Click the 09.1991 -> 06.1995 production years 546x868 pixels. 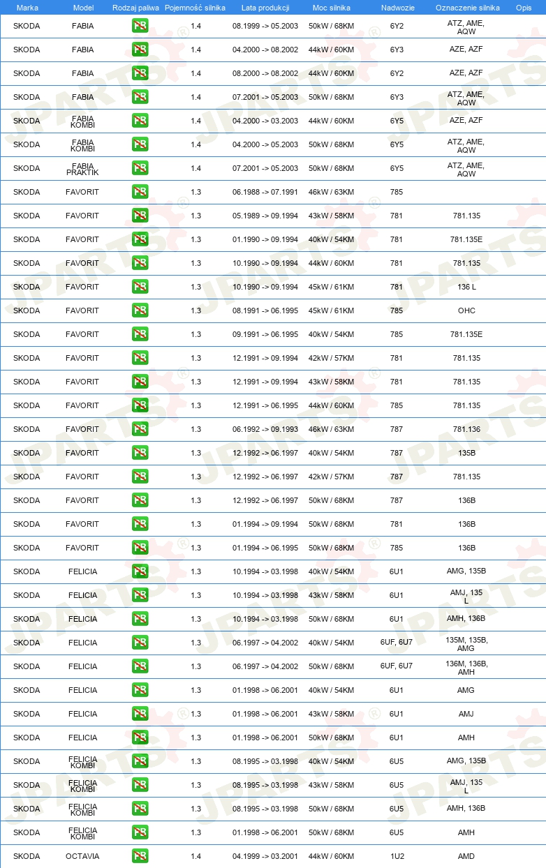click(265, 334)
